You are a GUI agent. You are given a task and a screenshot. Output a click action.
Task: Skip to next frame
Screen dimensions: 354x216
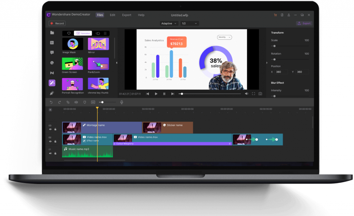173,94
